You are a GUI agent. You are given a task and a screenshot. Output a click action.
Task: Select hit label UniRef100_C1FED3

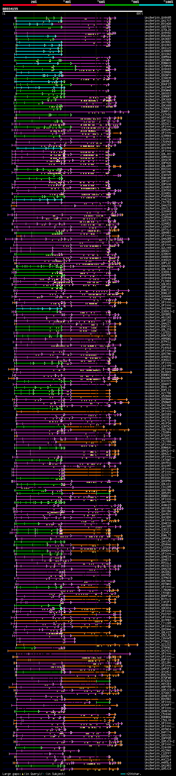tap(158, 333)
